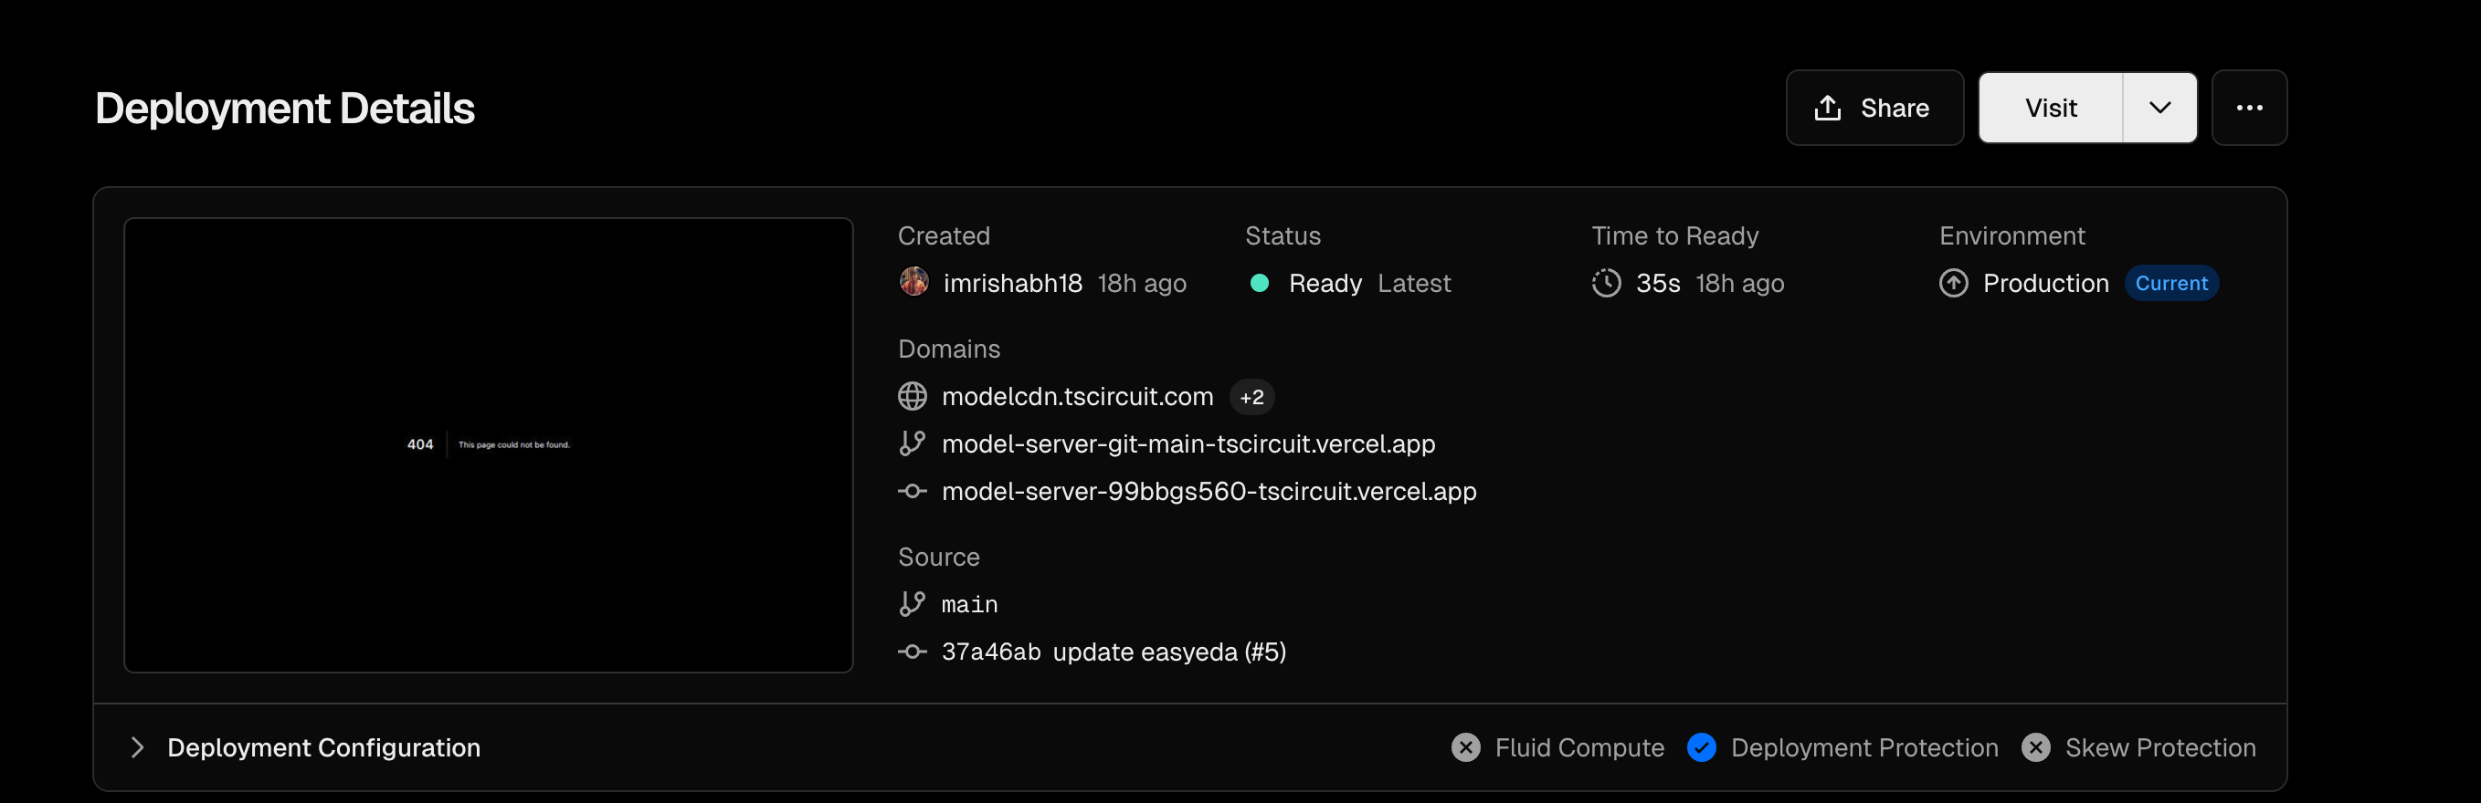Click the Current environment badge
The image size is (2481, 803).
[2172, 284]
